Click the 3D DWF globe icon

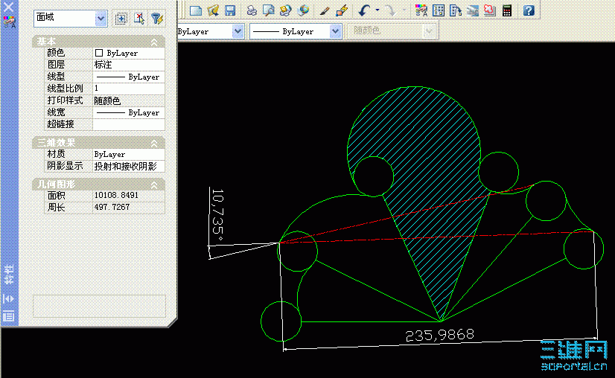[303, 10]
